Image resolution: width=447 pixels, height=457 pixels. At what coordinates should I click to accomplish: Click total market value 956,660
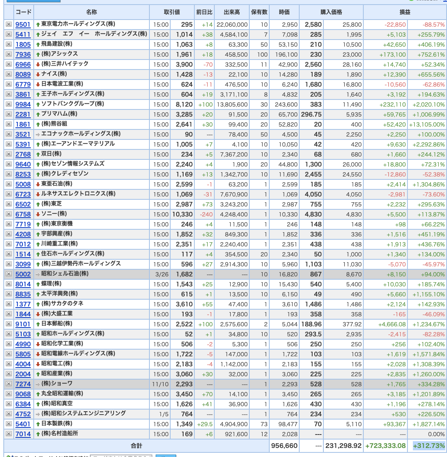pos(284,446)
